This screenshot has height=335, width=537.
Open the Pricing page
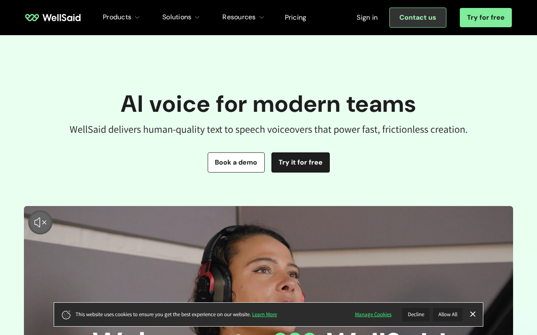[x=295, y=18]
